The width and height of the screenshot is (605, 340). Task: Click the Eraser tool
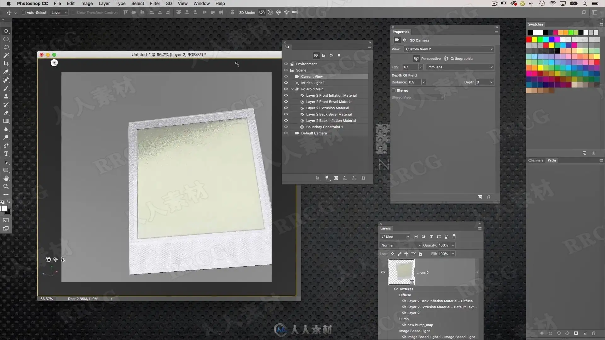click(6, 113)
